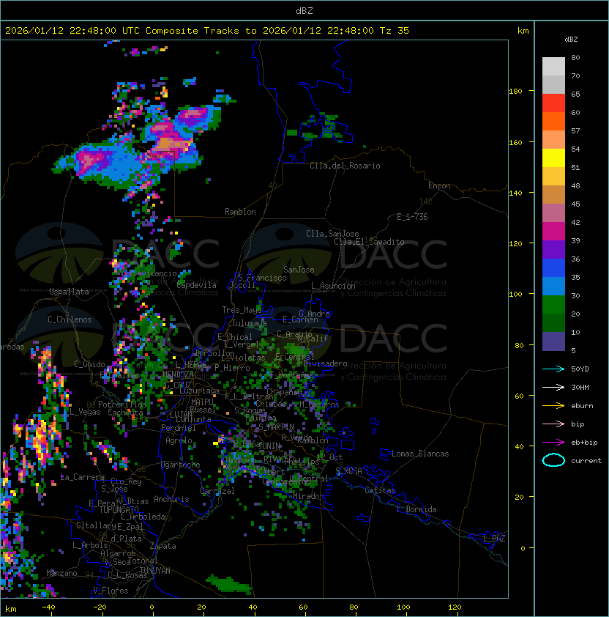This screenshot has width=609, height=617.
Task: Click the Zapata label
Action: [162, 546]
